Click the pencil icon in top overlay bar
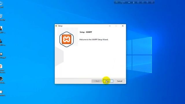This screenshot has width=185, height=104. click(143, 2)
